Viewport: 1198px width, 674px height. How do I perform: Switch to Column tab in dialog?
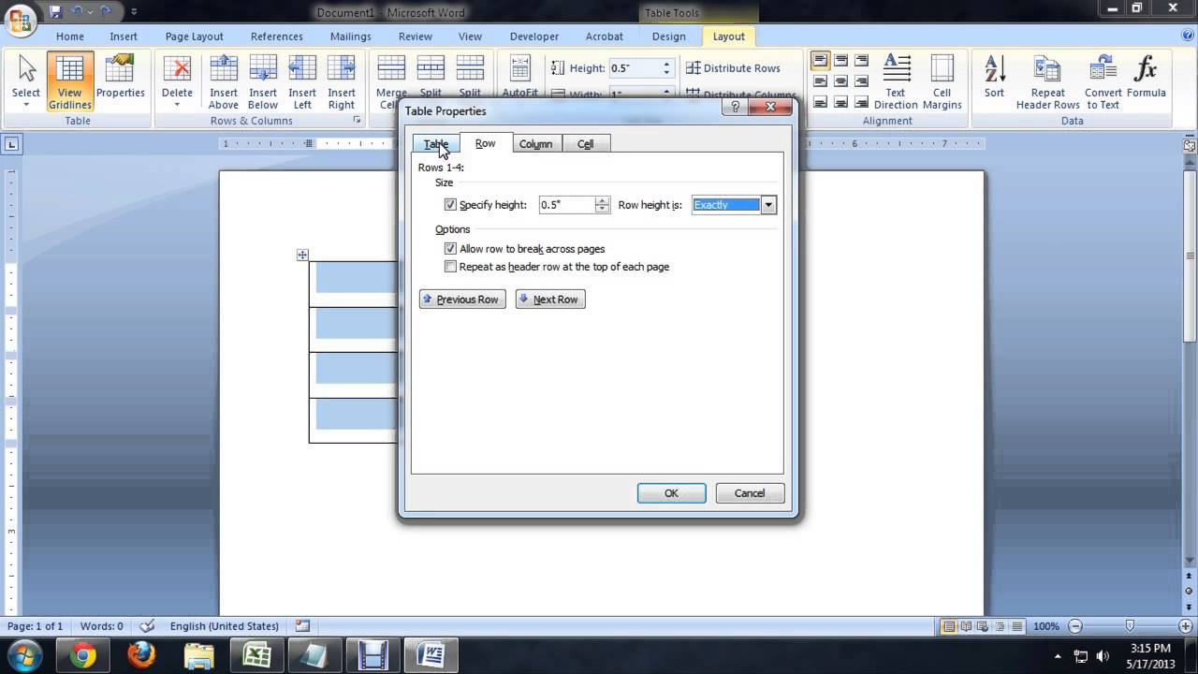535,144
